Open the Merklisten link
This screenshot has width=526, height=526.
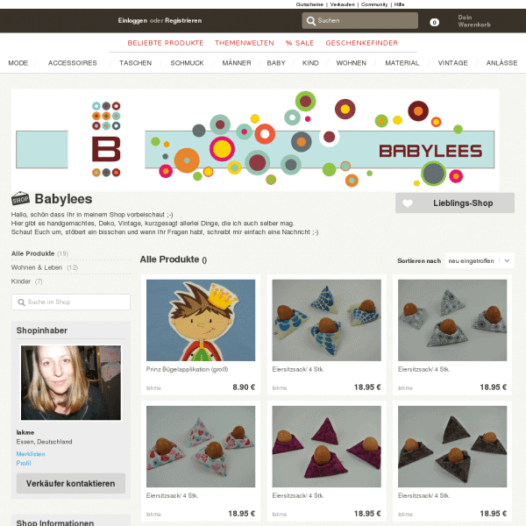(31, 454)
